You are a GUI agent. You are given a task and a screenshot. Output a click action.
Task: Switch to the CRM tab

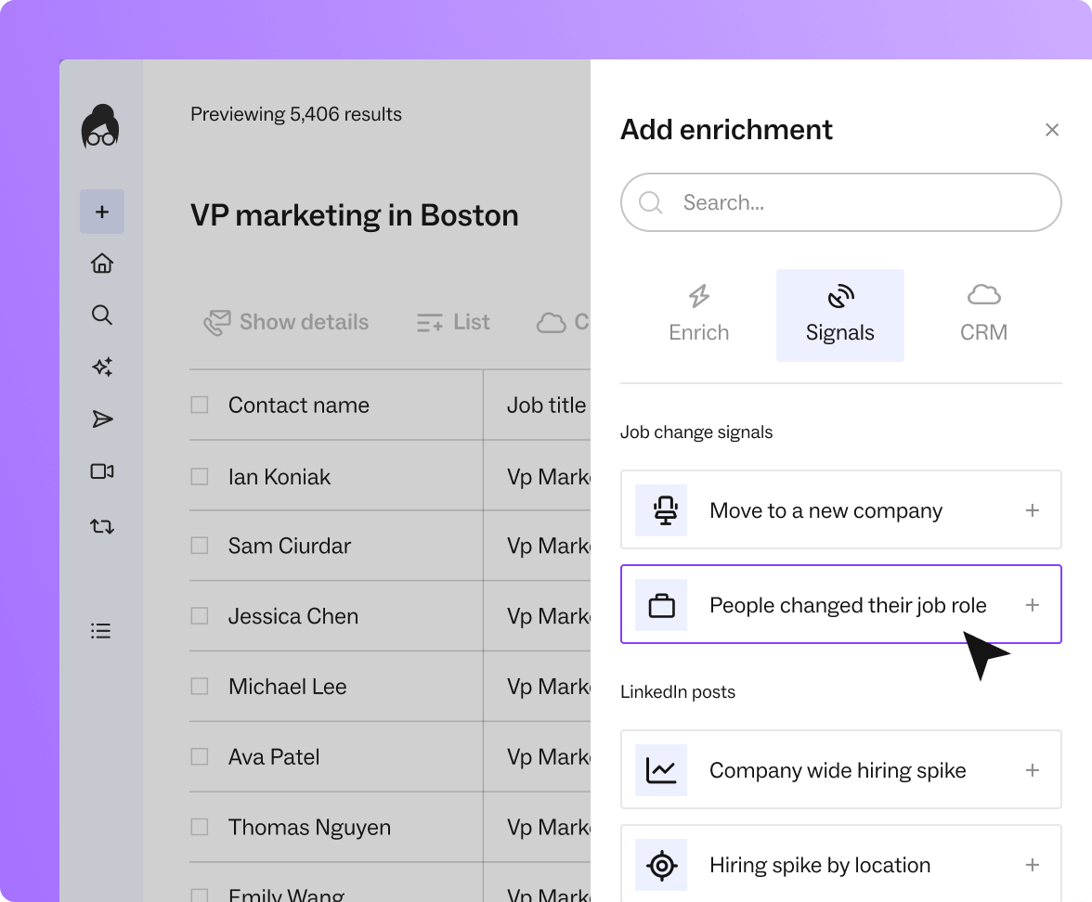[983, 316]
